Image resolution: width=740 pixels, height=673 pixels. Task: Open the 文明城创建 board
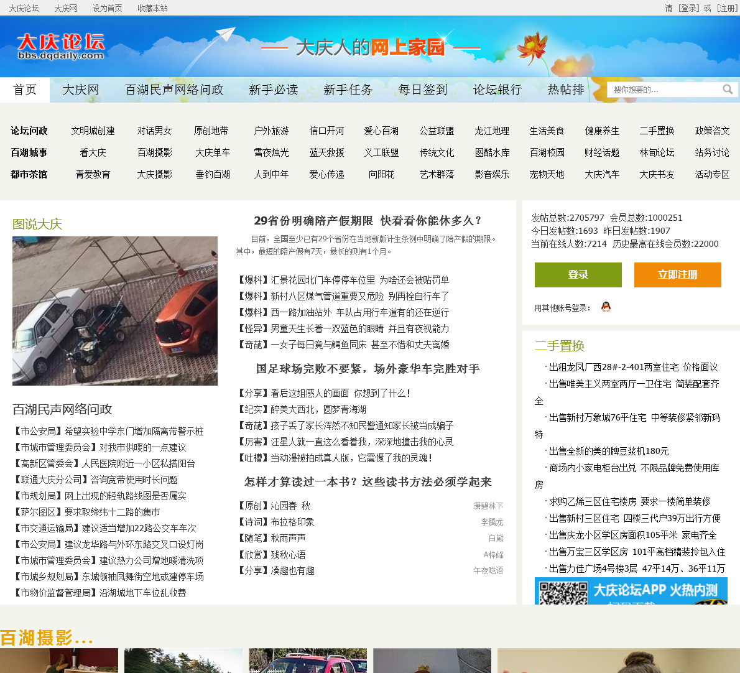coord(93,131)
